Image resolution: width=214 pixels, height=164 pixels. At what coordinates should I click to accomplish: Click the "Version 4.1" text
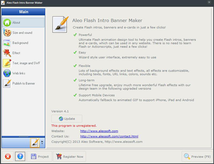pos(60,111)
